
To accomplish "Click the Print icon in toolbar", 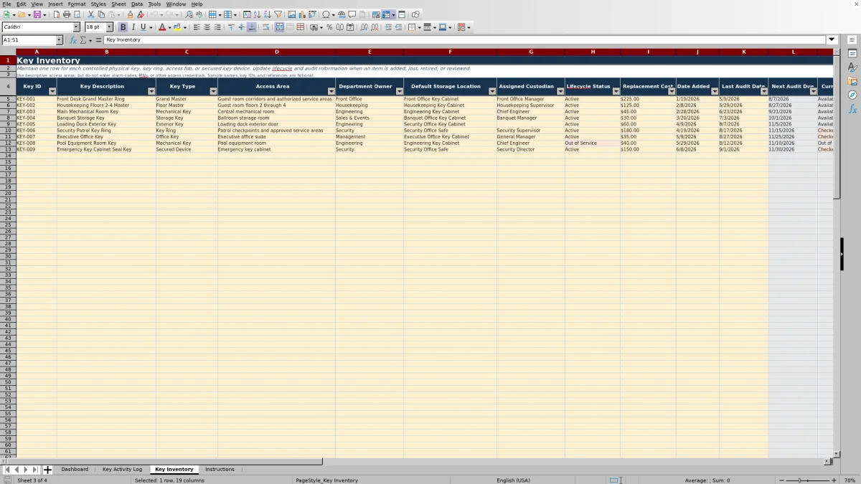I will (x=66, y=14).
